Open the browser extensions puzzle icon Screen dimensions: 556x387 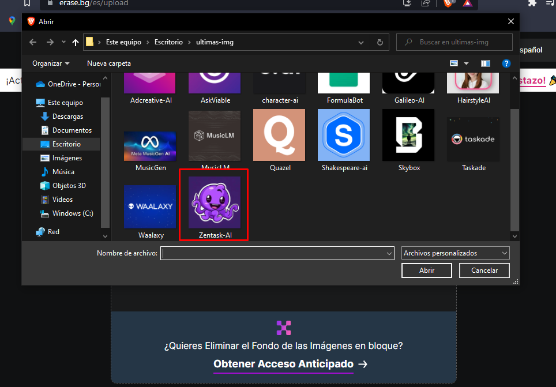tap(532, 3)
